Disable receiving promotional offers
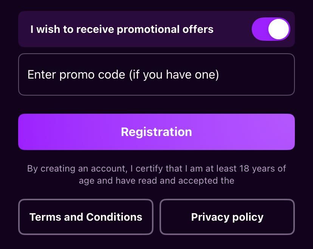 tap(271, 29)
